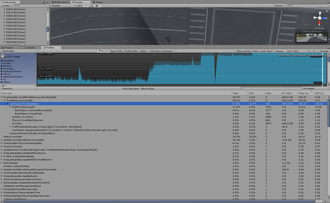Collapse the WaitForJobGroupID row

pyautogui.click(x=10, y=107)
